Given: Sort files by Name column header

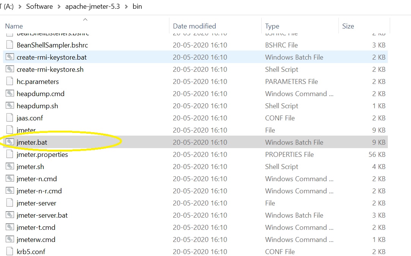Looking at the screenshot, I should tap(14, 26).
